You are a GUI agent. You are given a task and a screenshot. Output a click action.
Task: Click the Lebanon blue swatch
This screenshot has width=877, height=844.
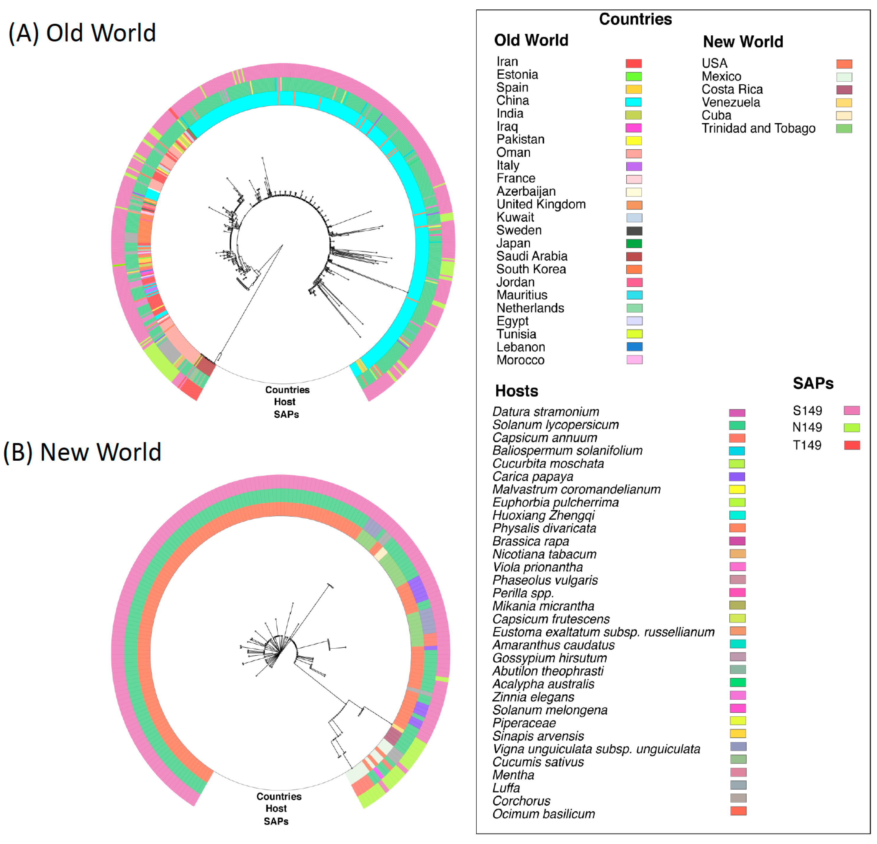click(x=634, y=347)
